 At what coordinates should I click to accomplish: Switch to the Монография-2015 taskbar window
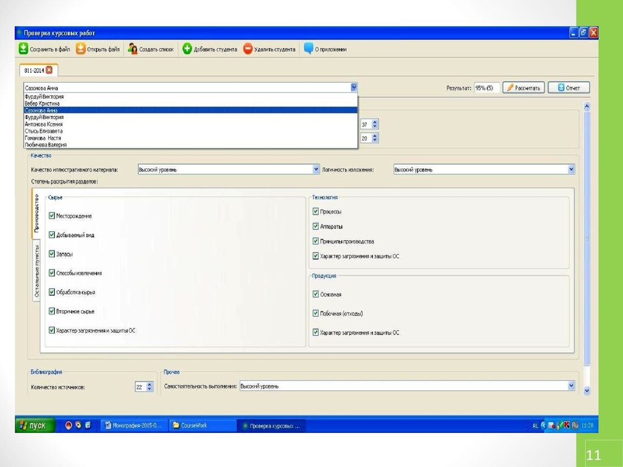[133, 425]
